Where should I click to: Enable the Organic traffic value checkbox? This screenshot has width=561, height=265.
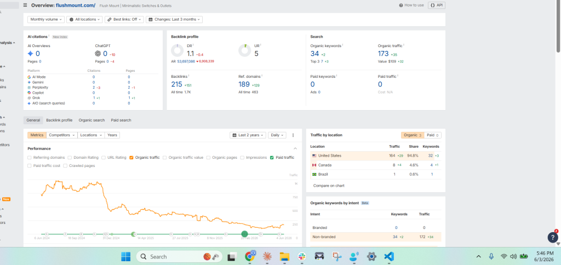click(164, 157)
